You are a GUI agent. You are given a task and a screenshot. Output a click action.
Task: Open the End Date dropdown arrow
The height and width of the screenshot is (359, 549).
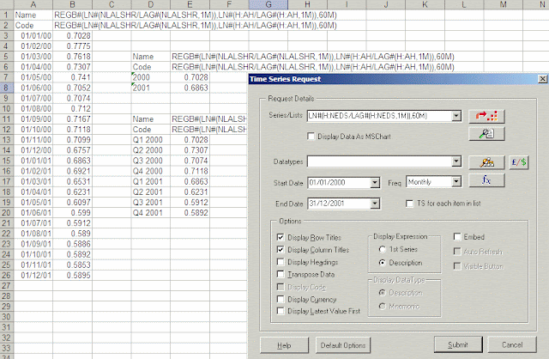375,204
